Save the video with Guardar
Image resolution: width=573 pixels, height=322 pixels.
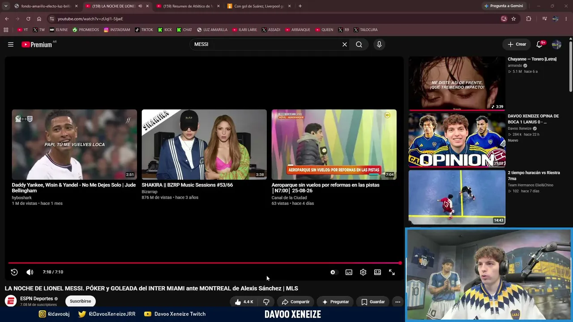[373, 302]
